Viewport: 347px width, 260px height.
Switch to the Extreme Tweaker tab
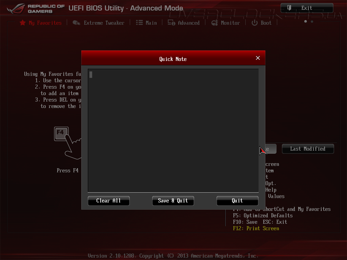coord(99,23)
